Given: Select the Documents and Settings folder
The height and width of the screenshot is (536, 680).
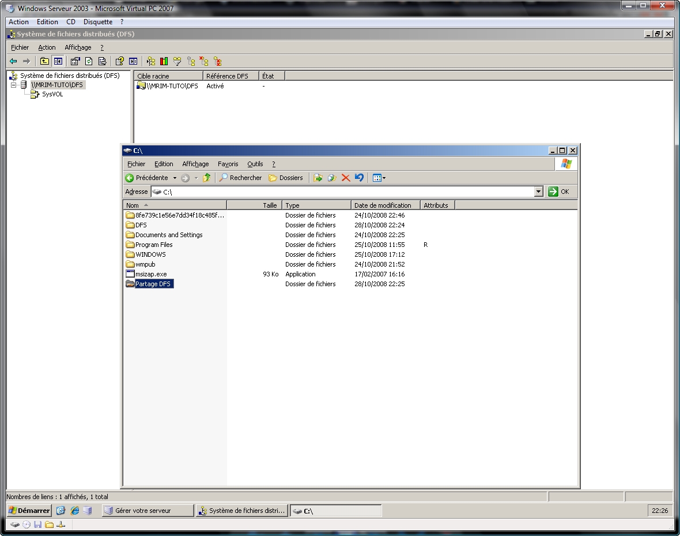Looking at the screenshot, I should 169,235.
